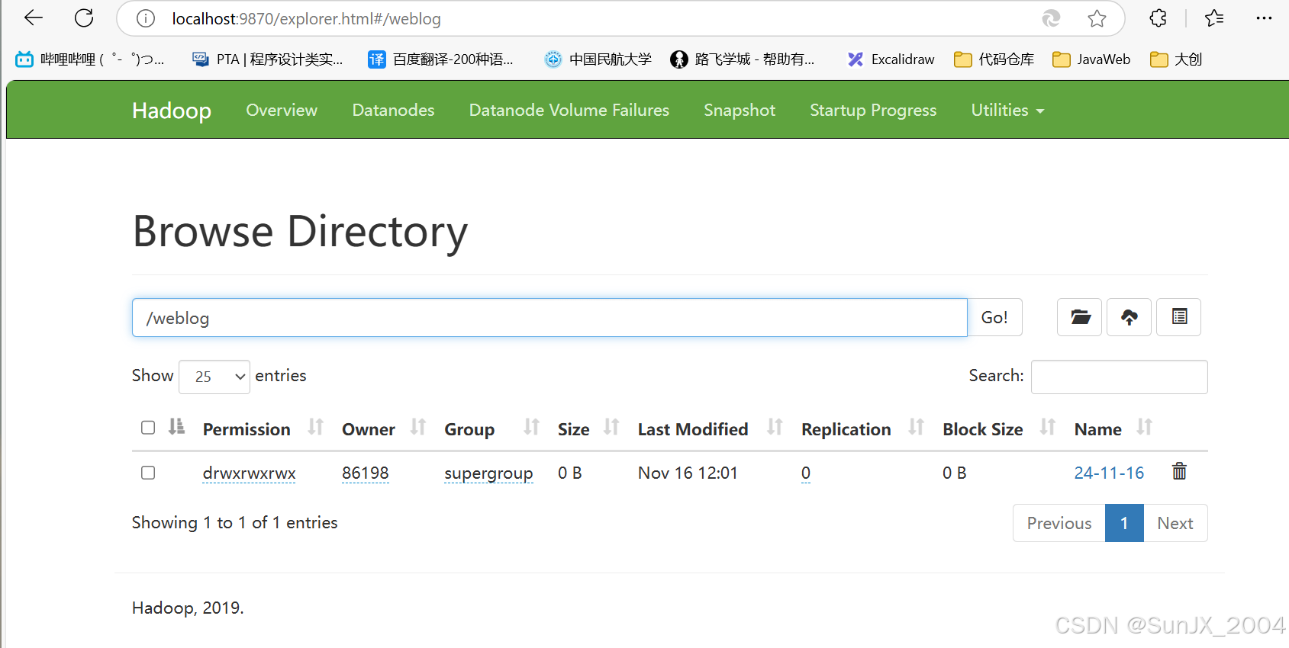Delete the 24-11-16 directory with trash icon
The height and width of the screenshot is (648, 1289).
[x=1179, y=471]
